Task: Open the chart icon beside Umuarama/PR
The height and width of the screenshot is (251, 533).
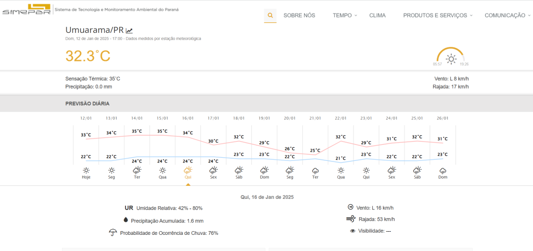Action: (130, 30)
